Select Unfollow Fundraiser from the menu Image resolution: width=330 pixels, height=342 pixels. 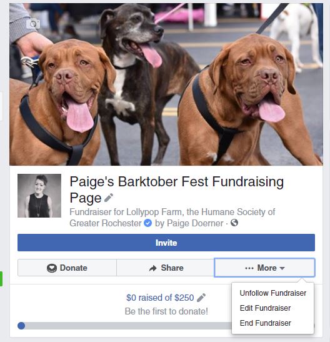(273, 293)
